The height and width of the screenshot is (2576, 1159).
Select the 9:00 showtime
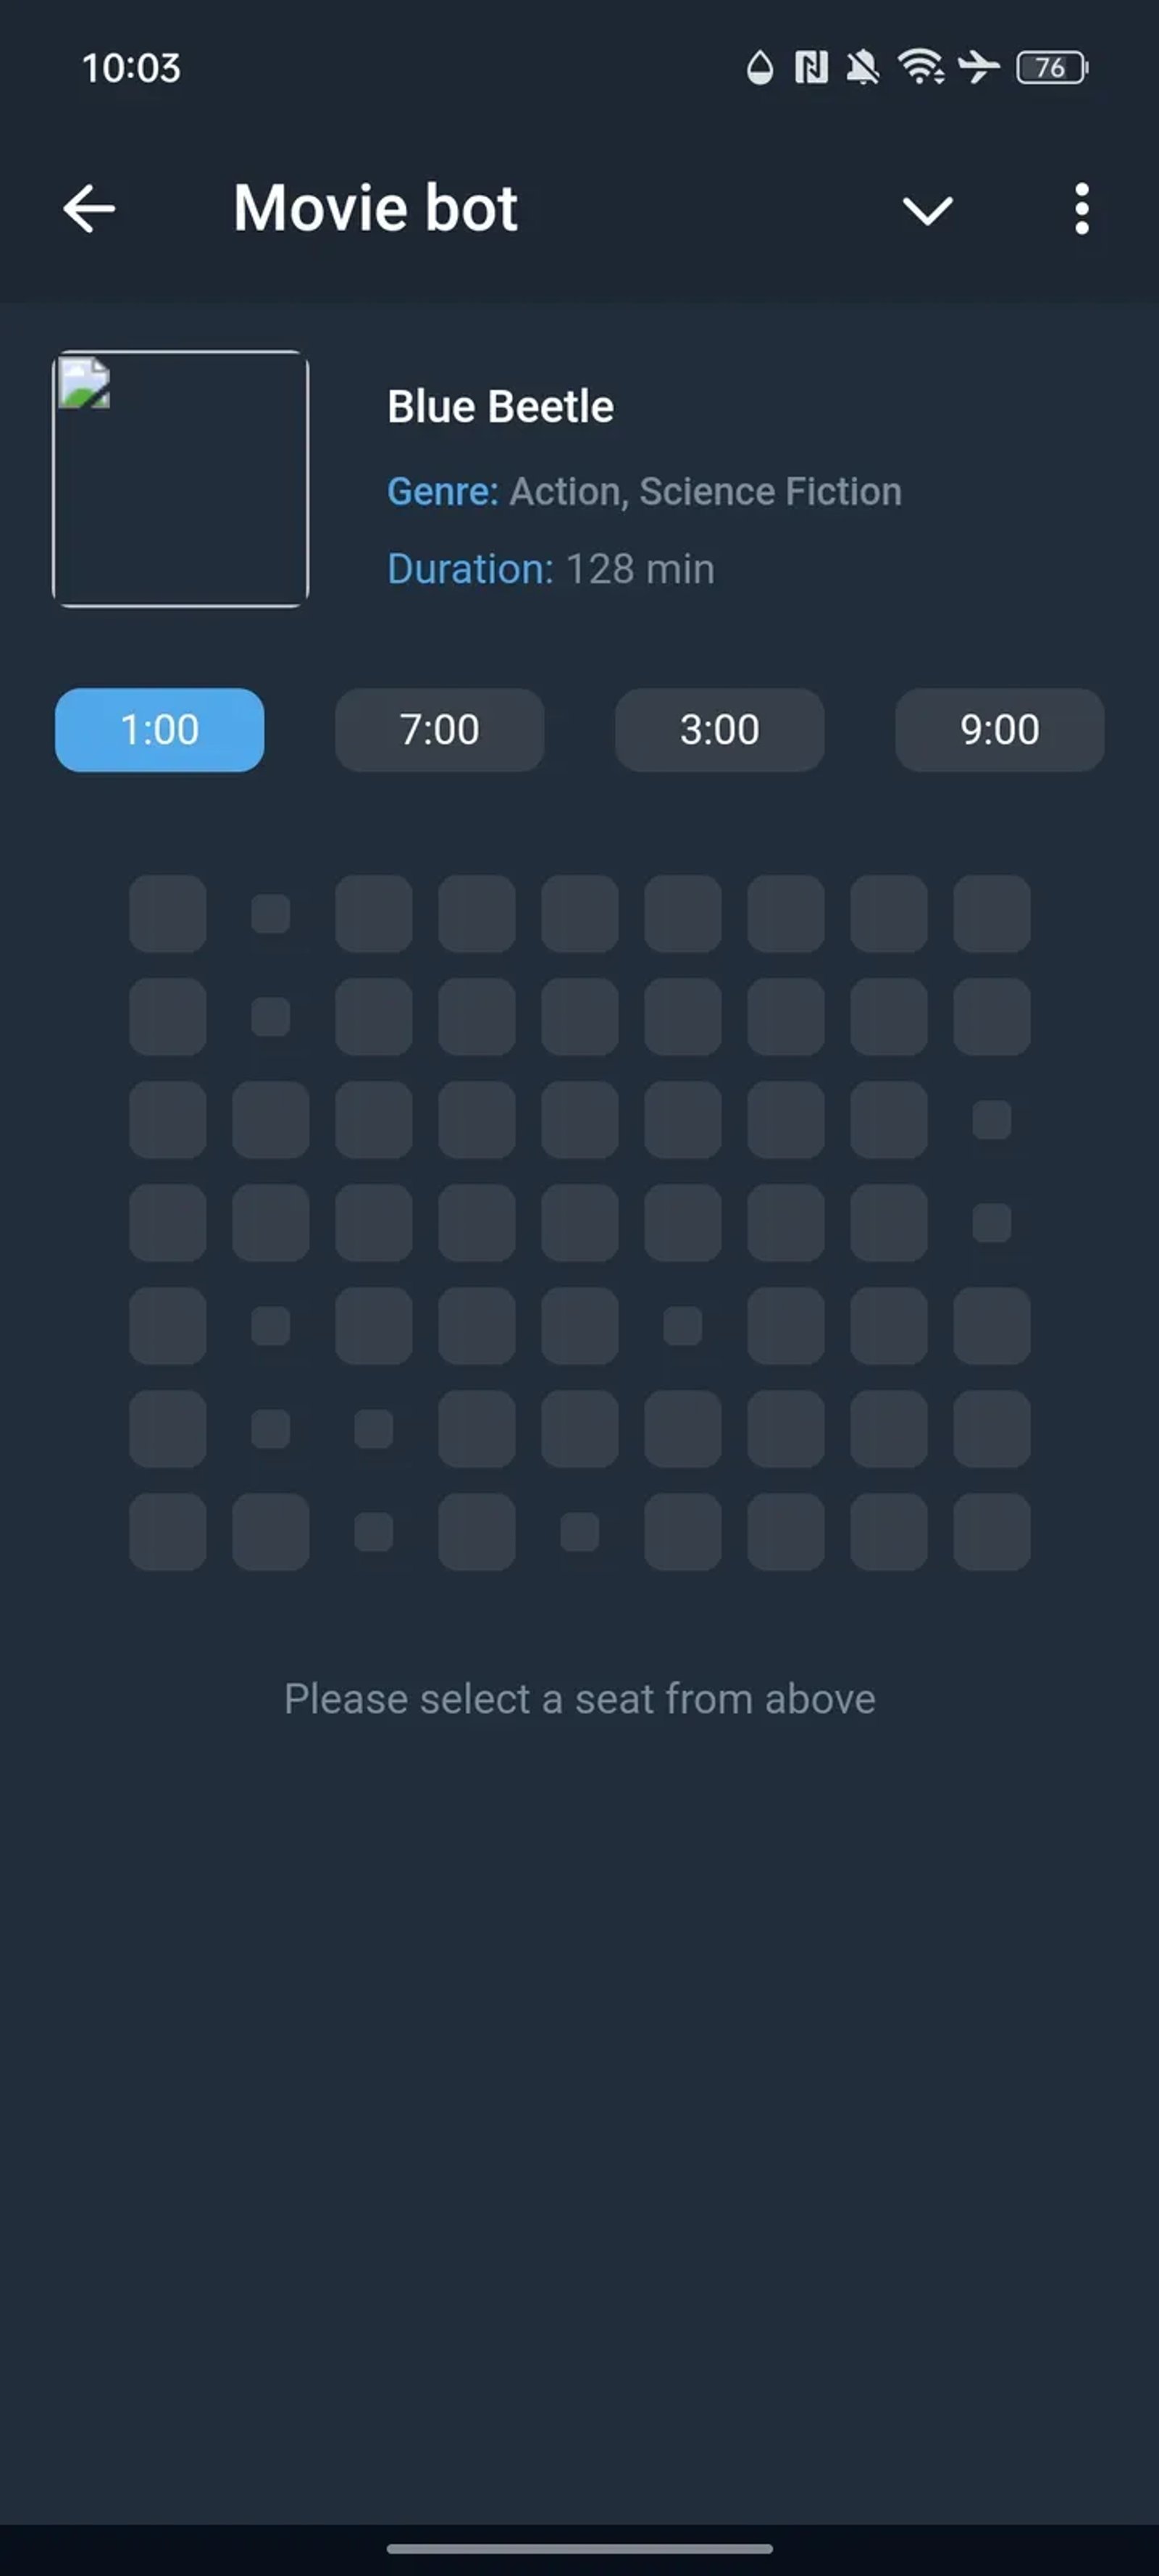click(x=998, y=730)
